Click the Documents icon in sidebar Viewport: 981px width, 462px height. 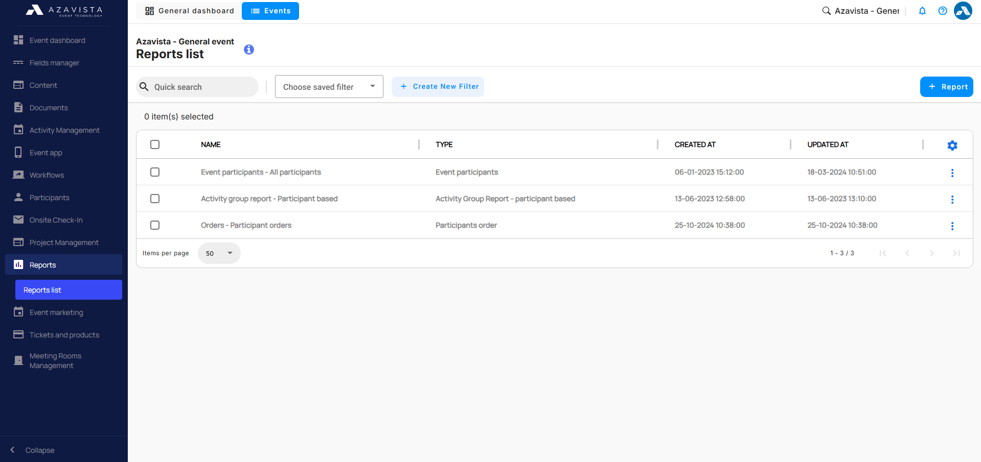[x=18, y=107]
